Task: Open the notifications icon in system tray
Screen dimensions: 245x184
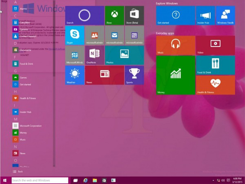Action: point(228,180)
